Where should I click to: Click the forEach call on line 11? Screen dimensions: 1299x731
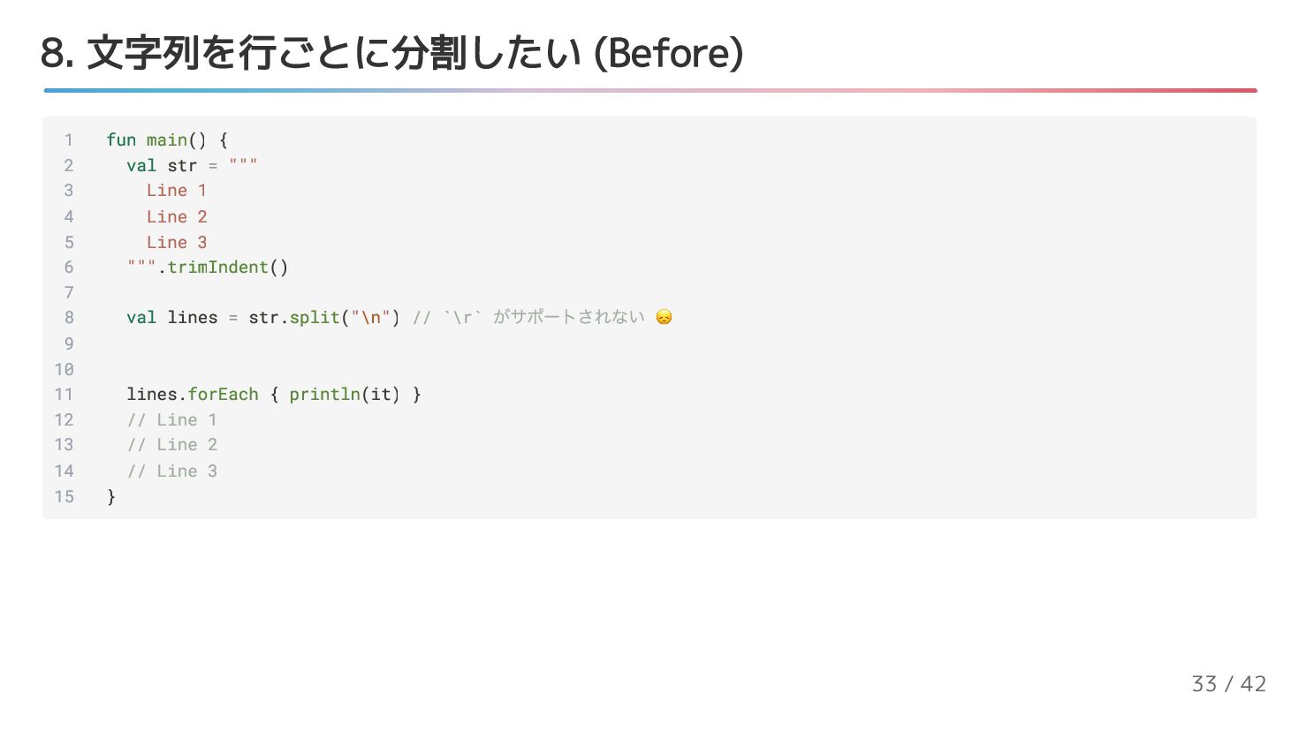(223, 394)
